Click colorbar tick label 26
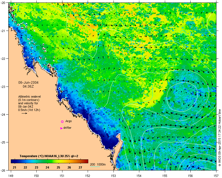This screenshot has width=222, height=178. [x=69, y=167]
